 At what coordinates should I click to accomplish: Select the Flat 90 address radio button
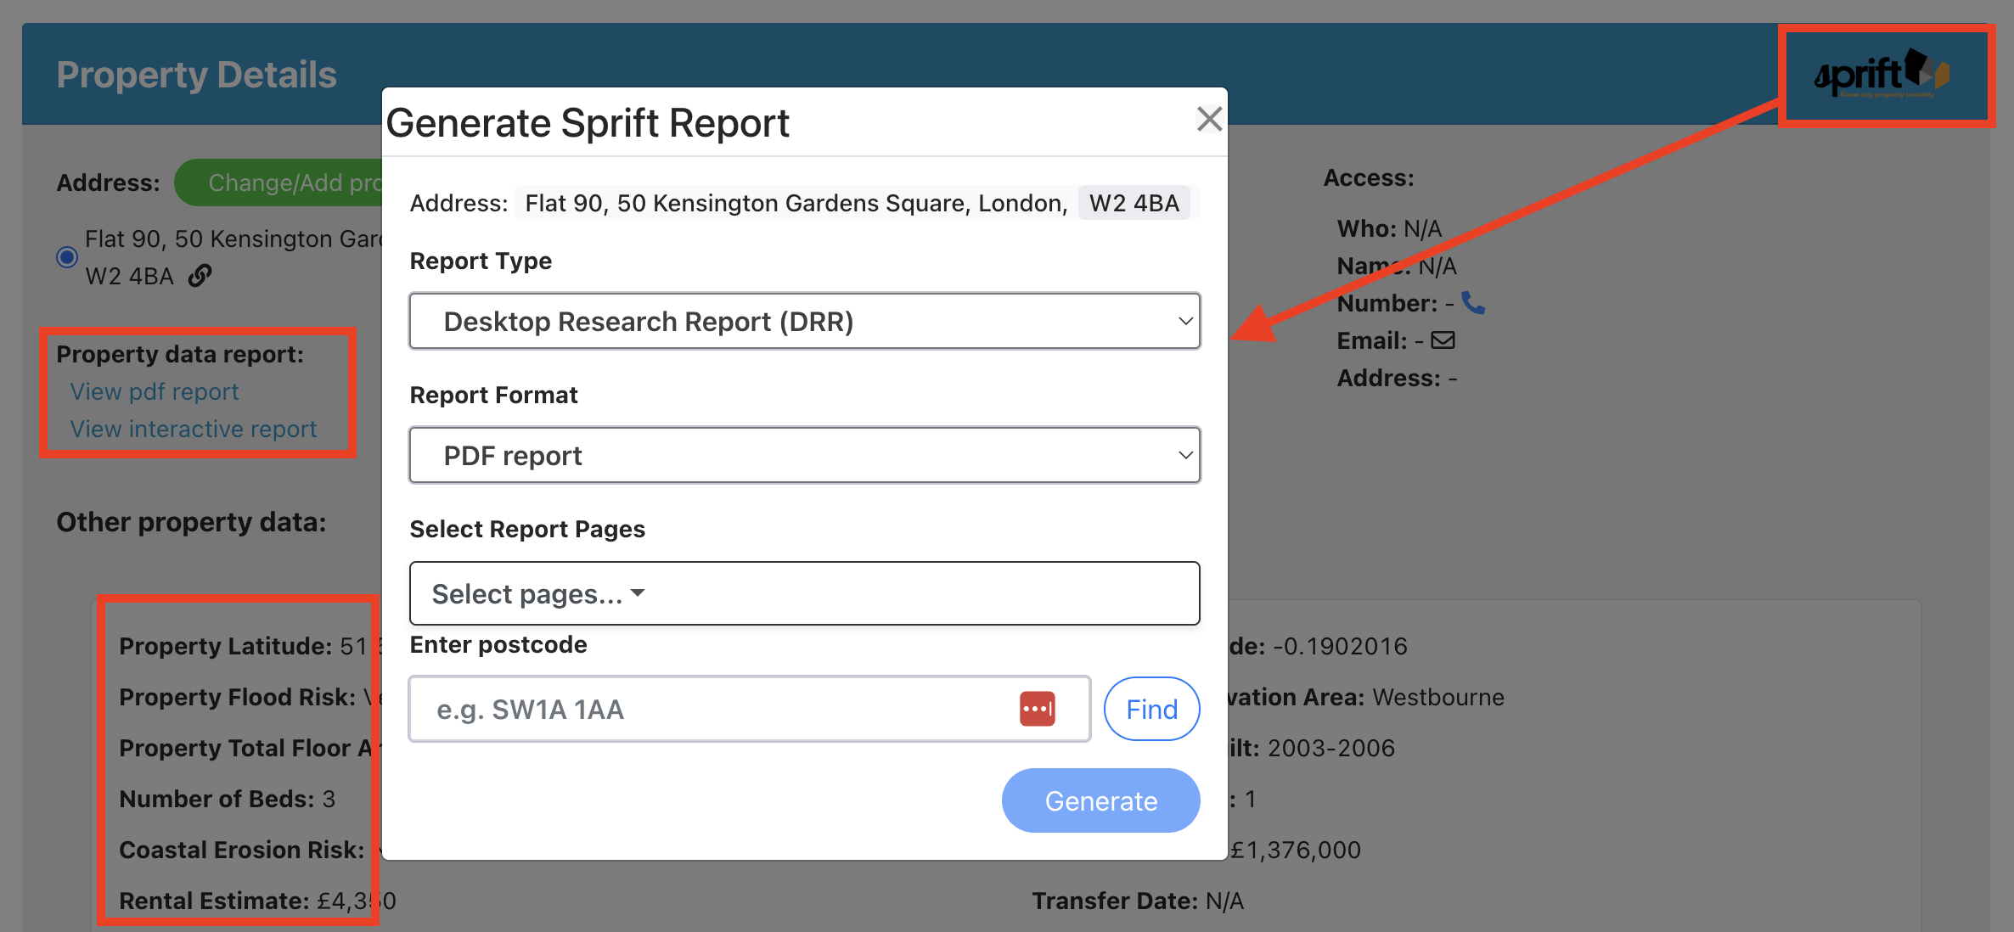coord(67,257)
